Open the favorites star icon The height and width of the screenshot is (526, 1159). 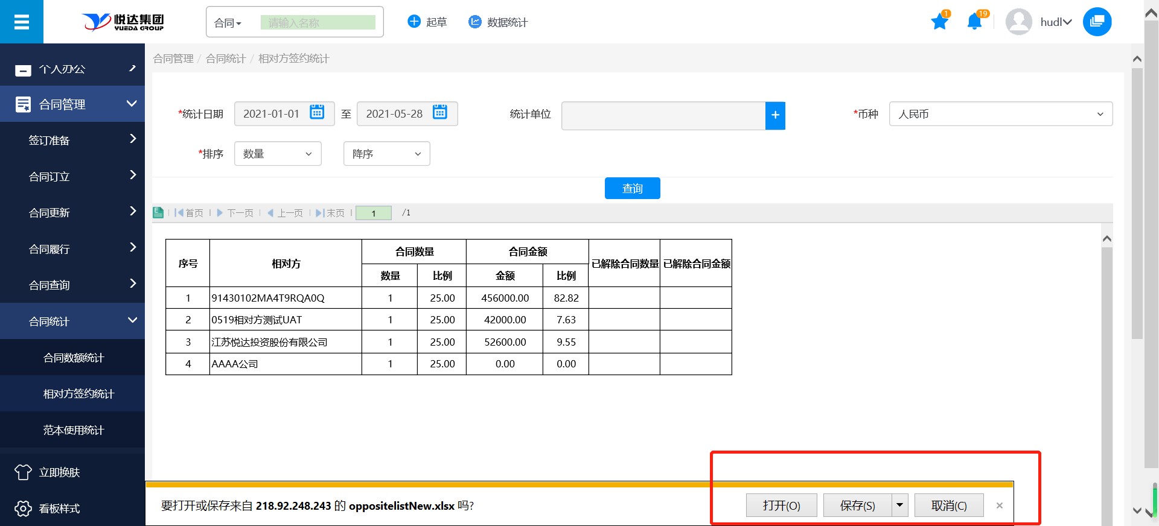point(939,22)
